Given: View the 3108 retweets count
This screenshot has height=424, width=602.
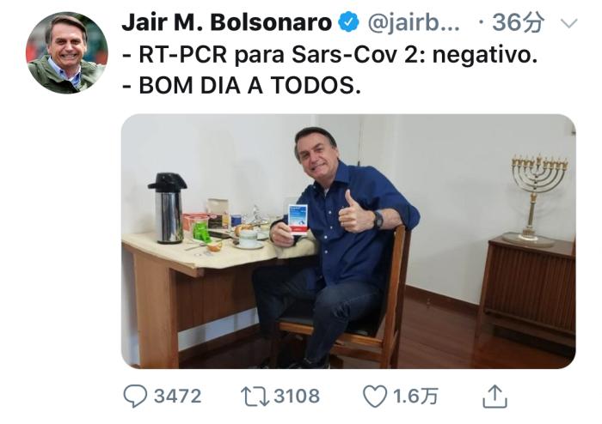Looking at the screenshot, I should click(297, 397).
